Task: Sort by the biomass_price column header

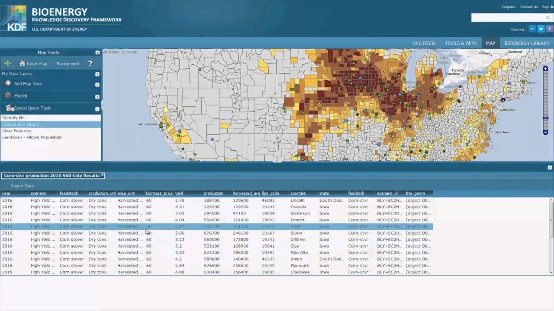Action: tap(159, 193)
